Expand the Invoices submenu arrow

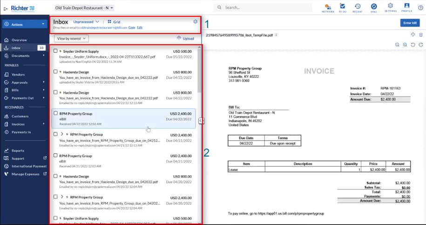click(x=44, y=124)
